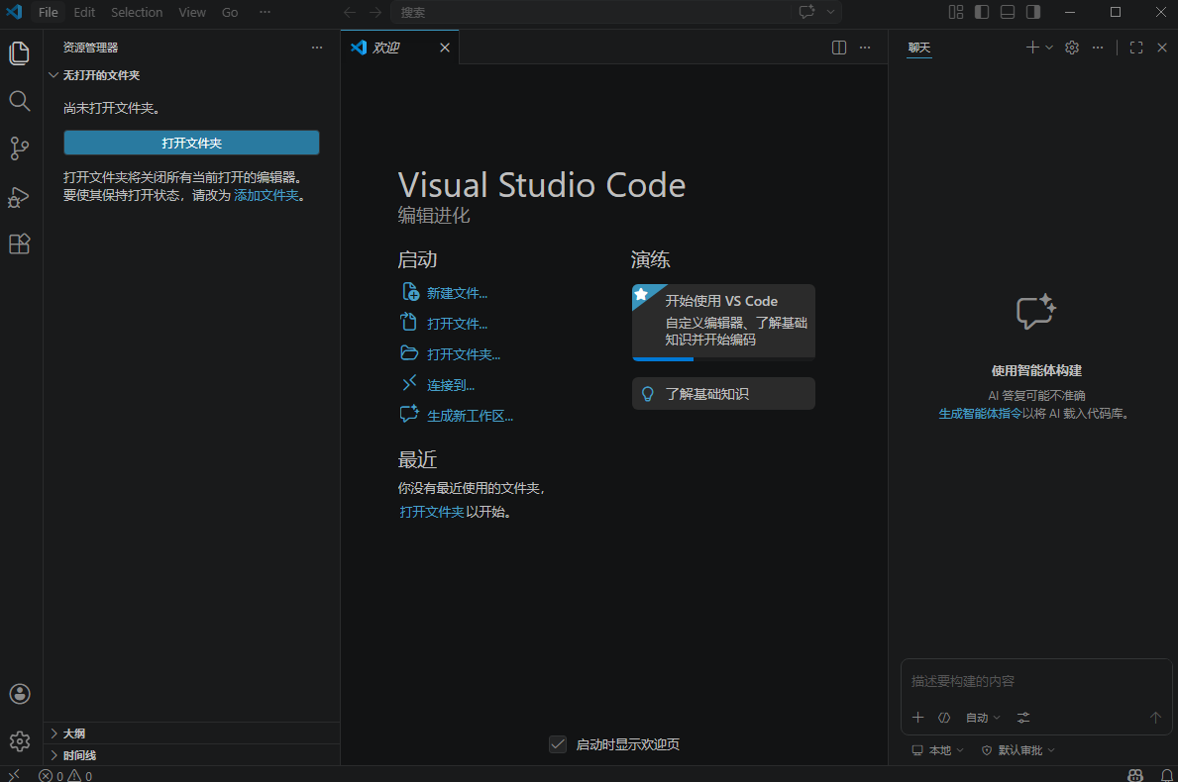The height and width of the screenshot is (782, 1178).
Task: Open the Extensions view
Action: (x=20, y=244)
